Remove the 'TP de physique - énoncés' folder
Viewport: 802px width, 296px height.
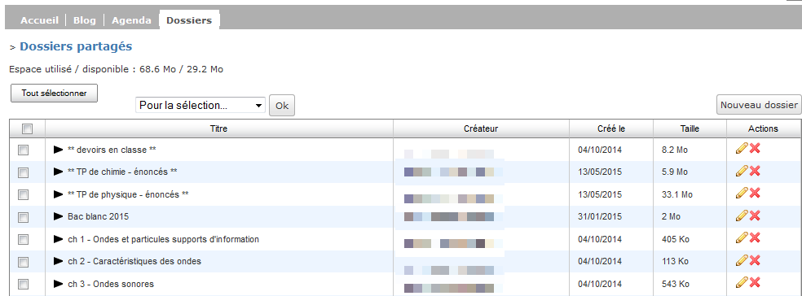point(755,193)
